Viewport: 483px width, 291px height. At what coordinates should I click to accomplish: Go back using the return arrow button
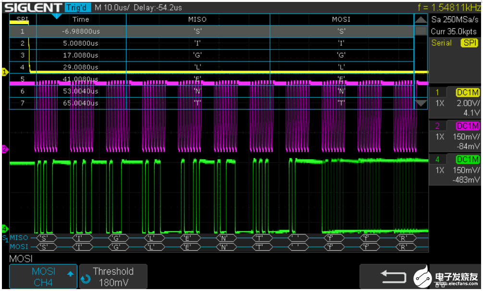pyautogui.click(x=393, y=276)
